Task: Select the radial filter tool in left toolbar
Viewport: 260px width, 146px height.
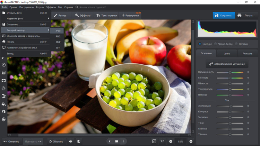Action: click(x=4, y=65)
